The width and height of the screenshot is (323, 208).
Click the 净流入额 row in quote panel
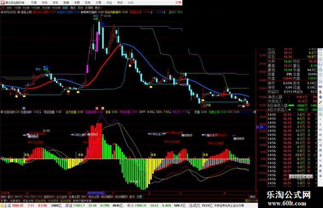[293, 97]
